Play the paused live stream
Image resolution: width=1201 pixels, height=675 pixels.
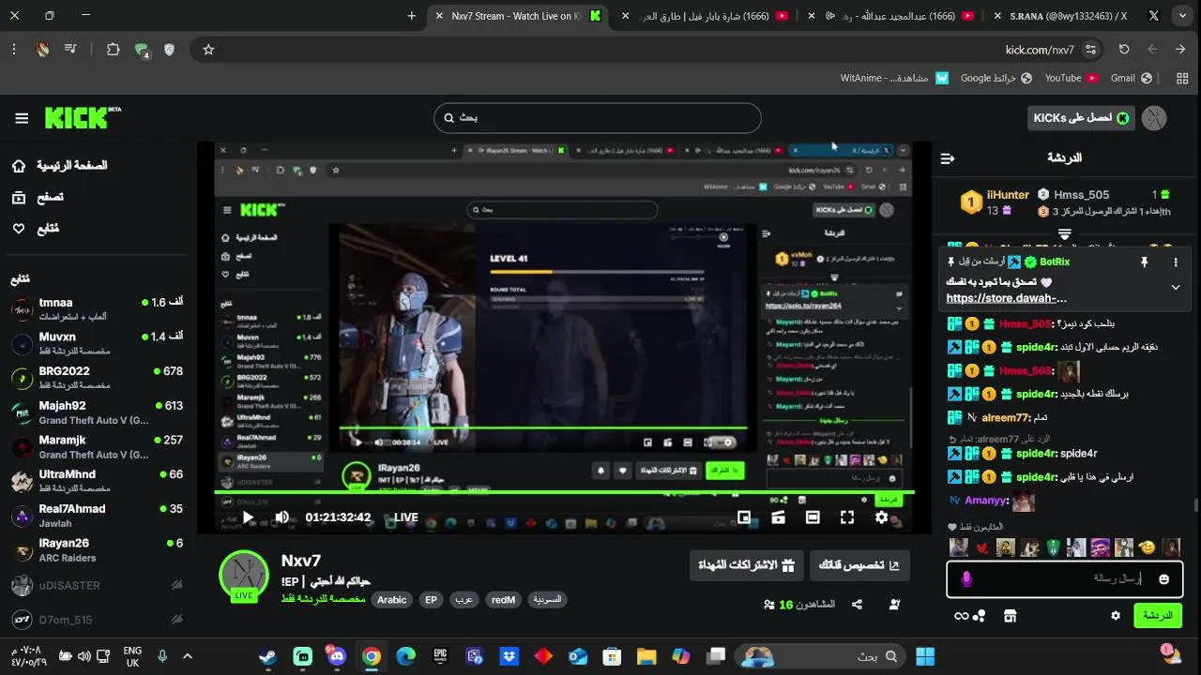point(248,517)
